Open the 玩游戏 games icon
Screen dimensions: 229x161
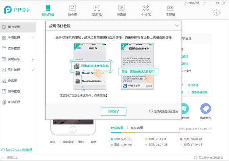[x=97, y=8]
